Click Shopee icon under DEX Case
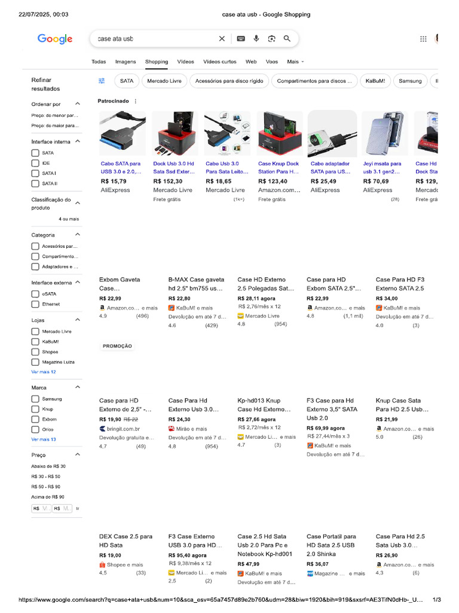This screenshot has height=613, width=459. point(102,565)
